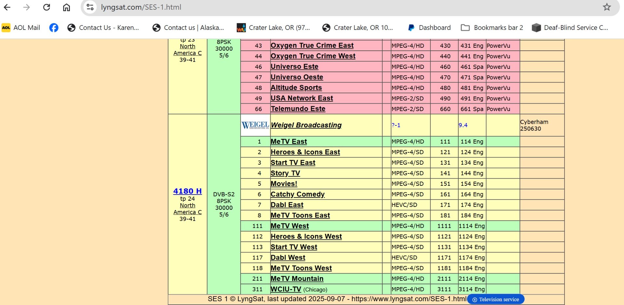
Task: Click the HEVC/SD cell for Dabl East
Action: 410,205
